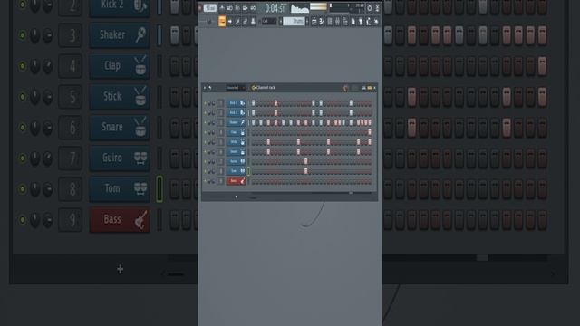Viewport: 580px width, 326px height.
Task: Click mixer track number 3 beside large Shaker
Action: tap(71, 35)
